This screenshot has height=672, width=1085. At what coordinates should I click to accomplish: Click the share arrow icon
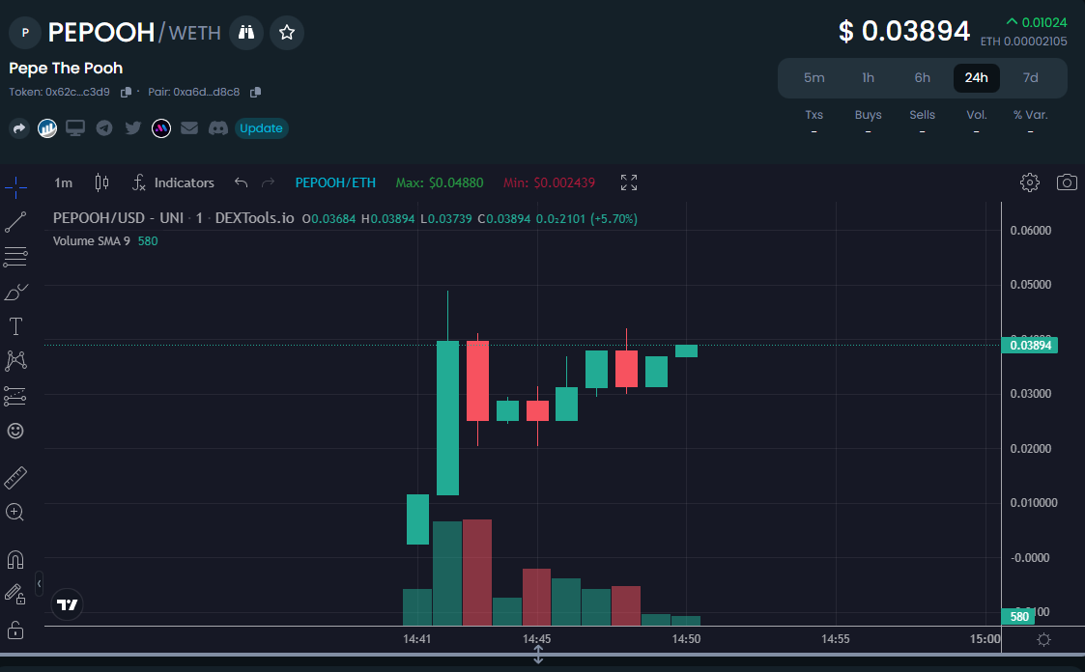pyautogui.click(x=19, y=127)
